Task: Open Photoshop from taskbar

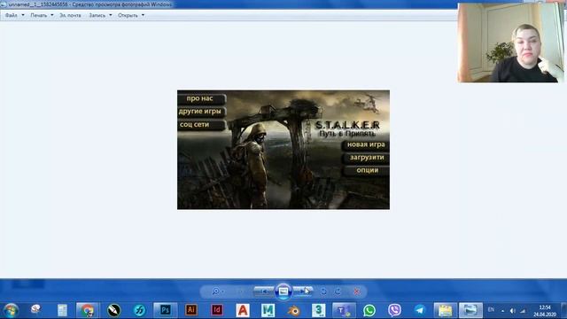Action: click(166, 310)
